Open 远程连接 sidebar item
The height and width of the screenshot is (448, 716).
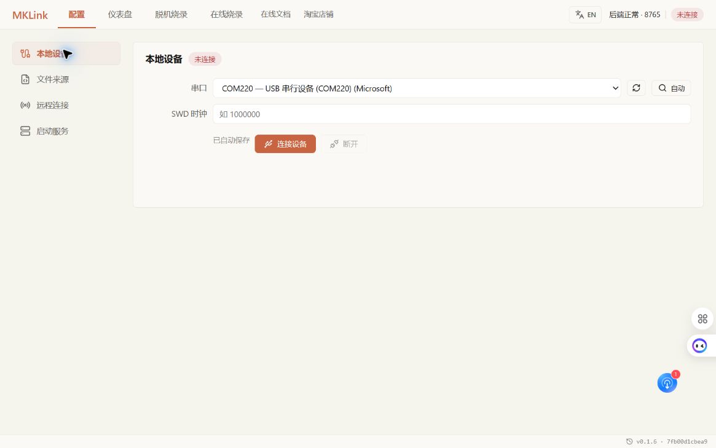click(x=66, y=105)
